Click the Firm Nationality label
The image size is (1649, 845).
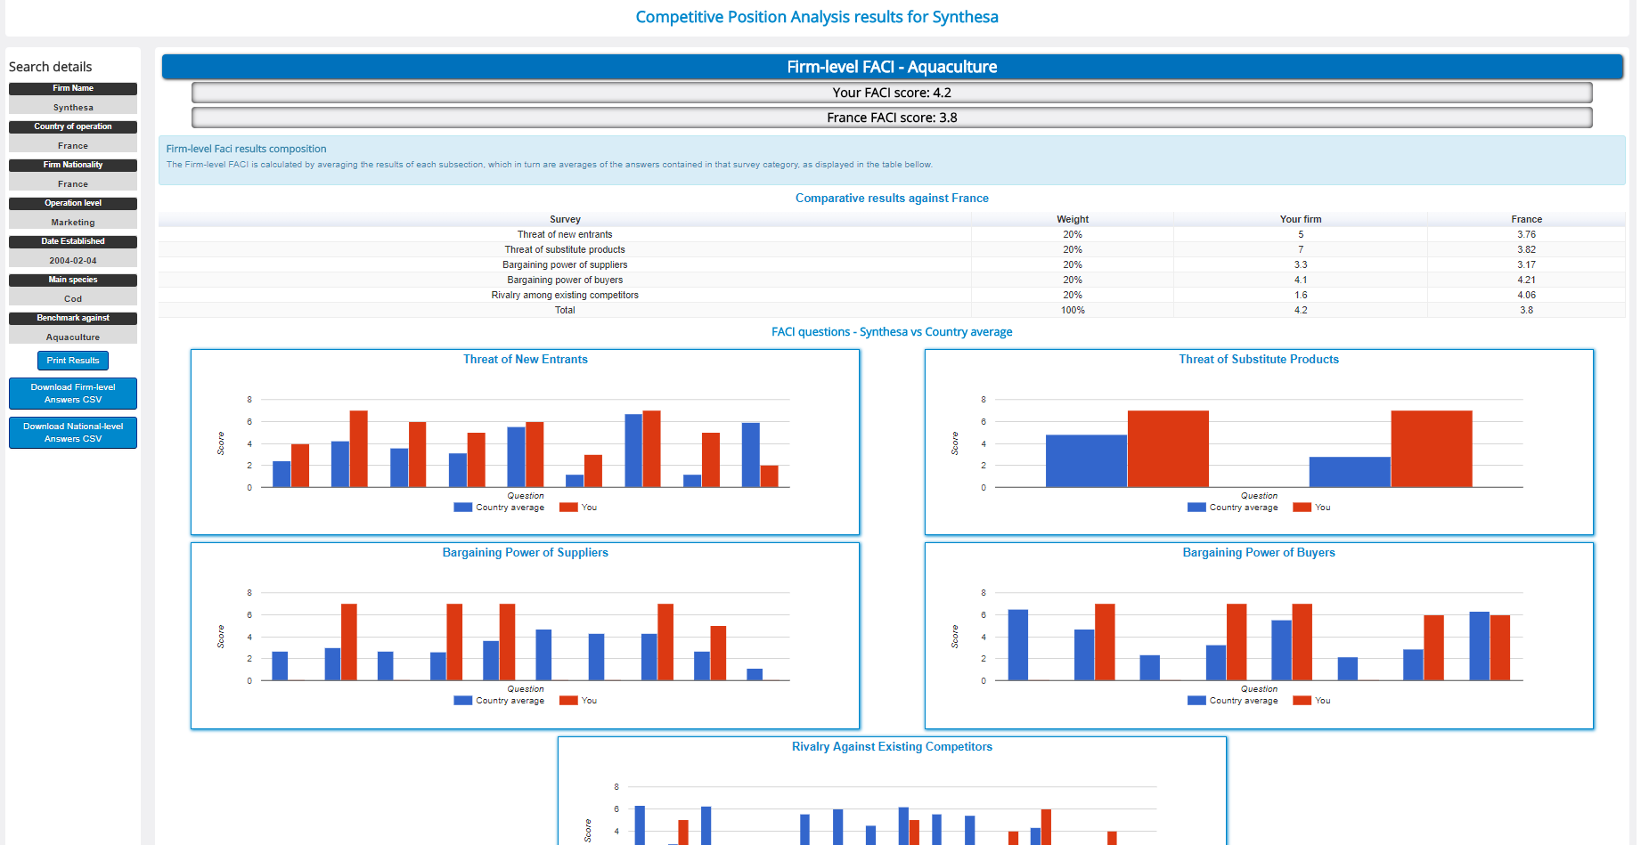tap(73, 165)
